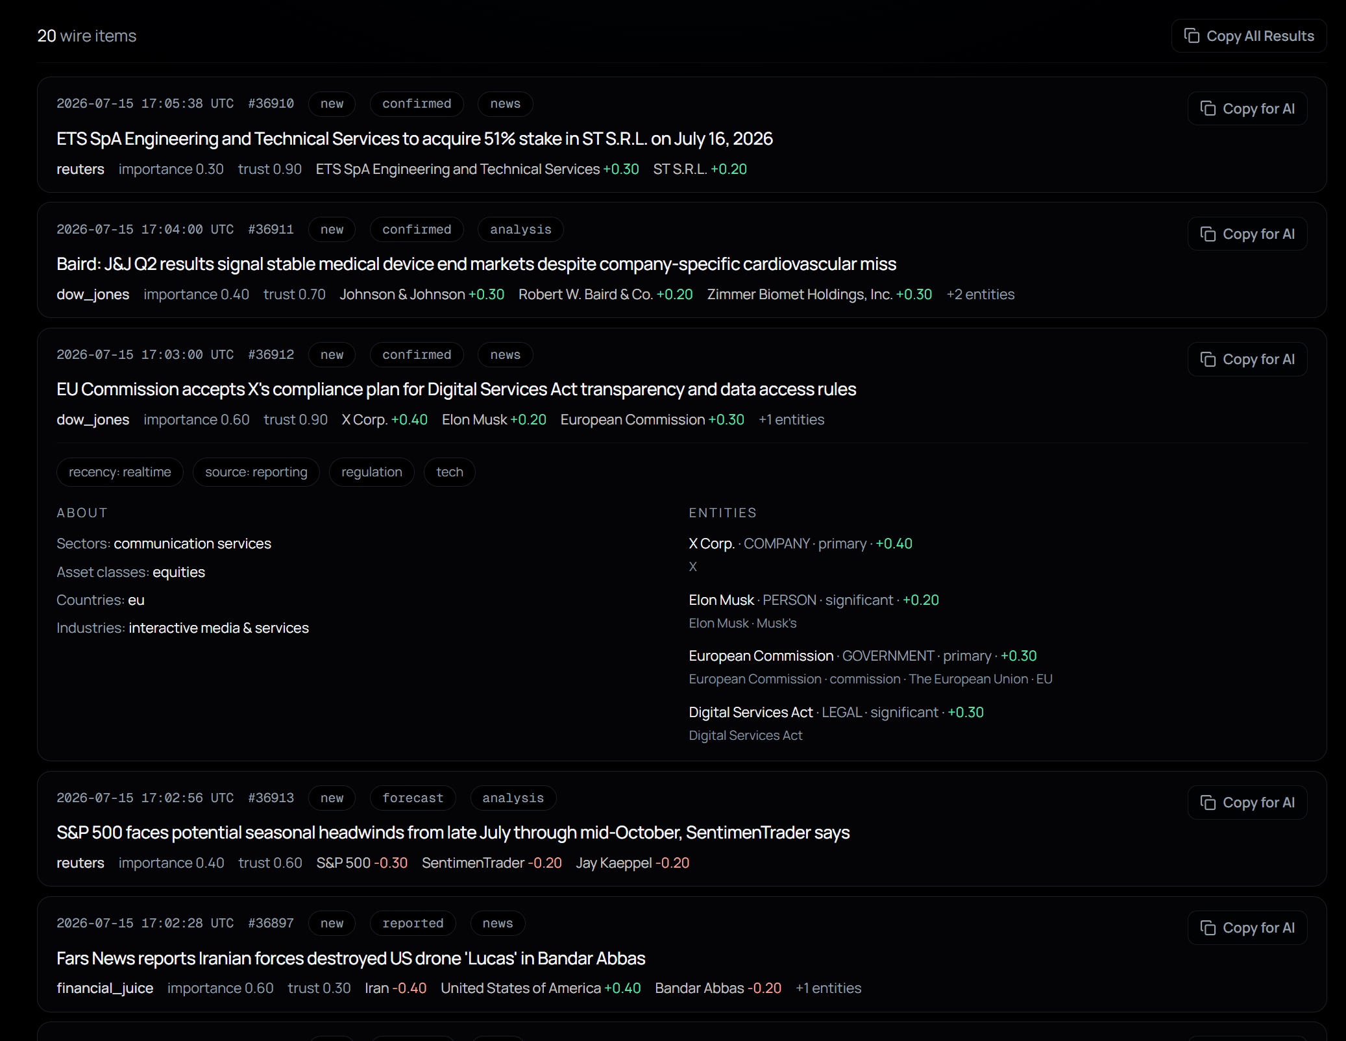Image resolution: width=1346 pixels, height=1041 pixels.
Task: Click 'Sectors: communication services' line
Action: 164,543
